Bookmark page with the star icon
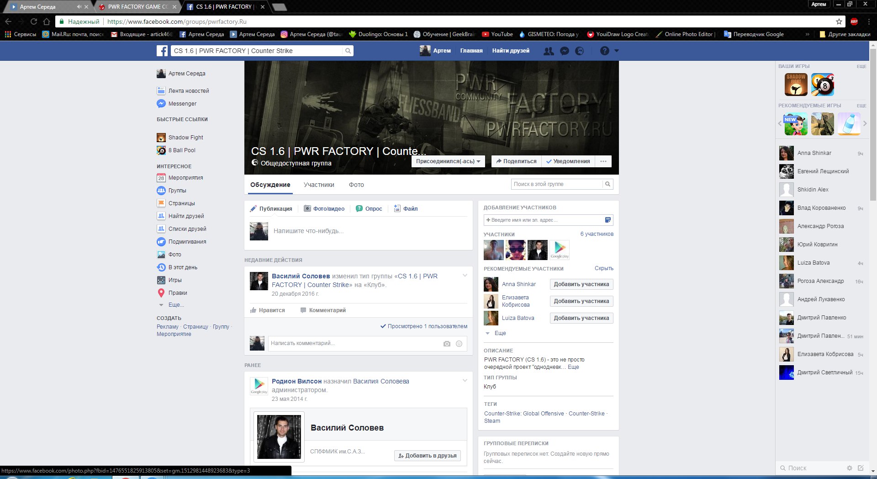 [x=839, y=21]
